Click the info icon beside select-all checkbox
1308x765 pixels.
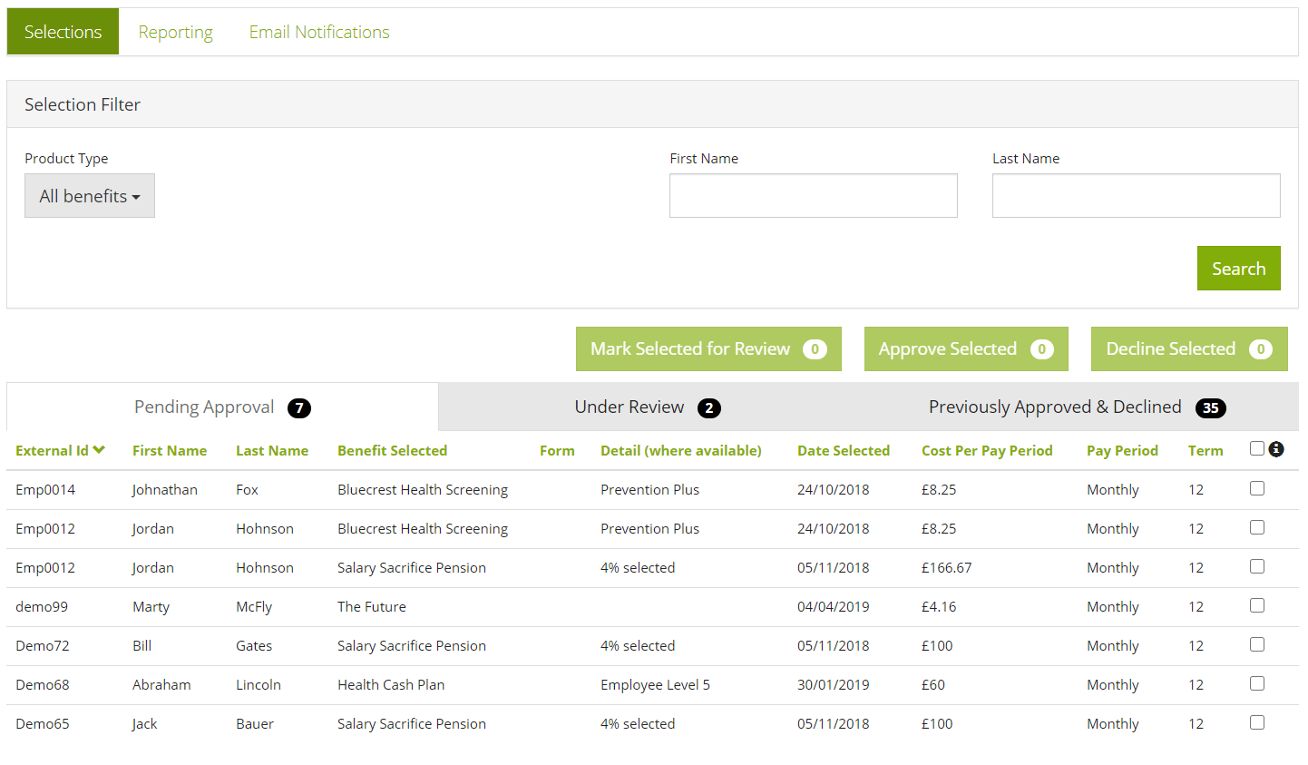tap(1276, 449)
